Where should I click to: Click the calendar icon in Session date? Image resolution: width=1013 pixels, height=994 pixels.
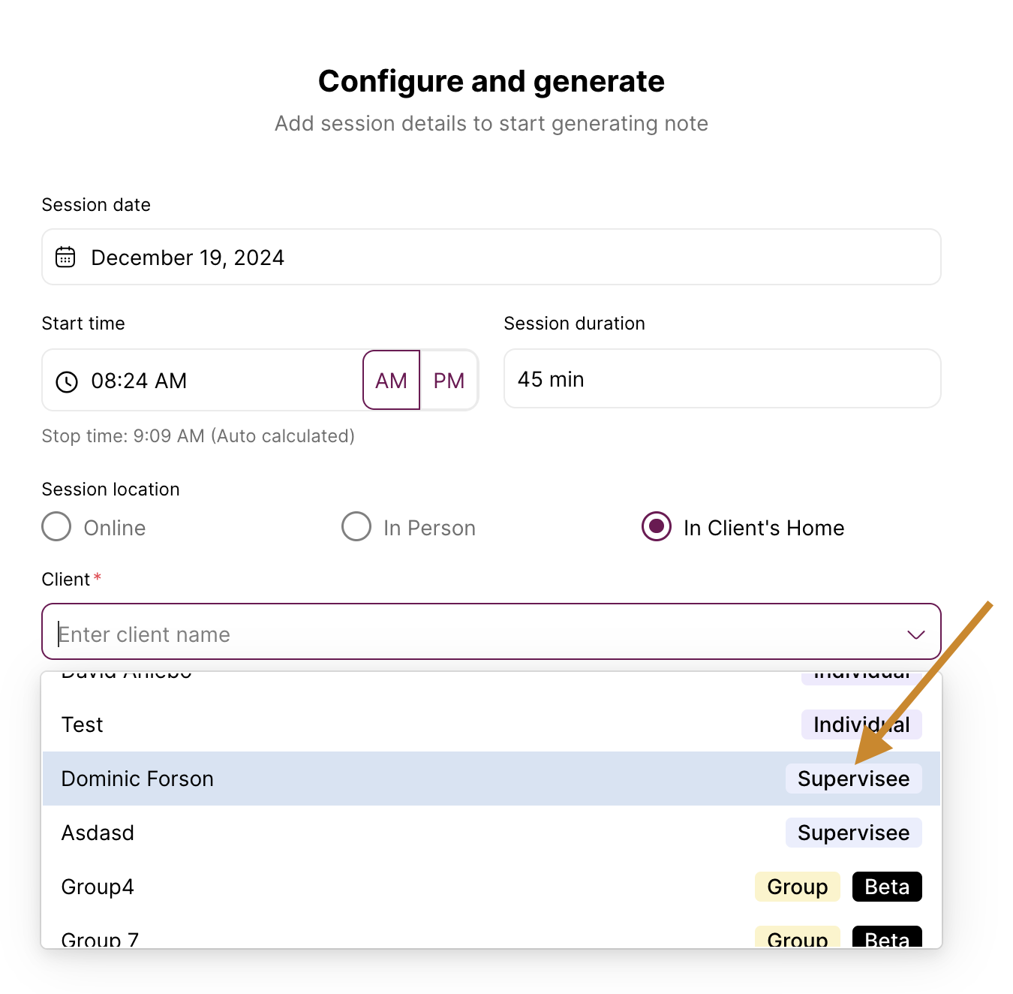coord(65,257)
